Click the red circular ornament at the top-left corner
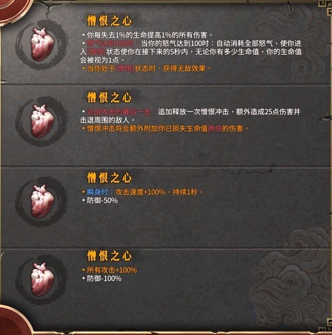 pos(13,9)
